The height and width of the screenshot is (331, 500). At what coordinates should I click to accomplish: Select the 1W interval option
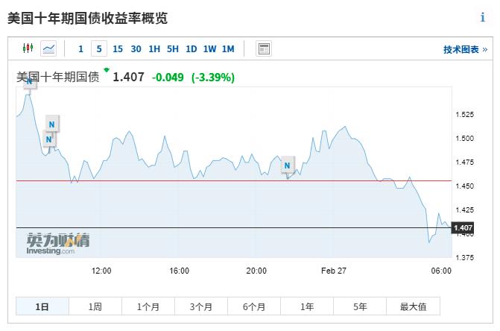209,49
